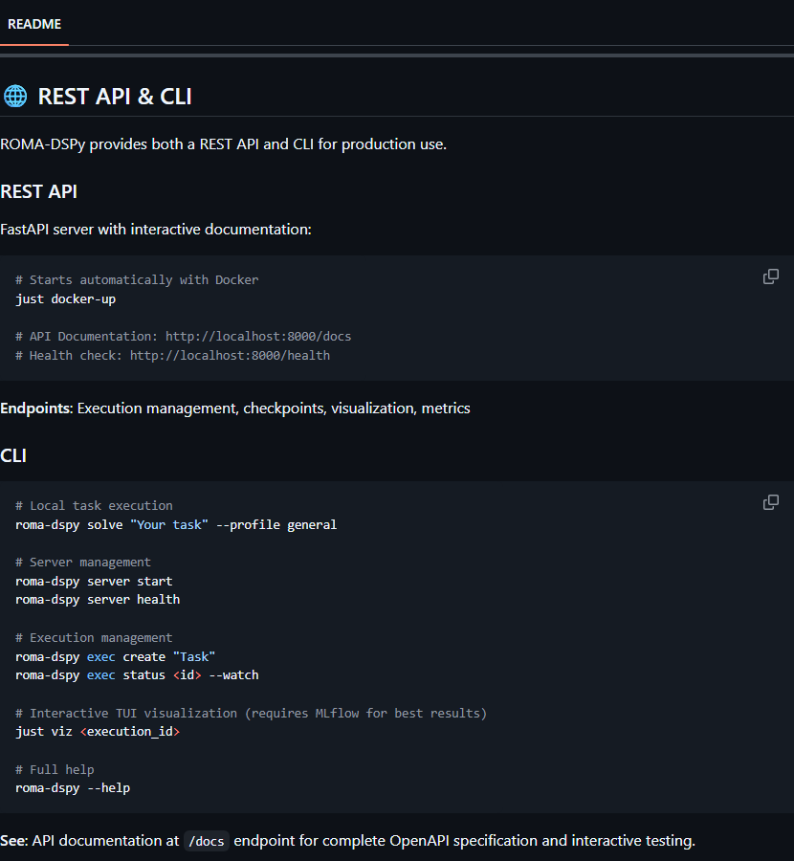
Task: Click the globe icon beside REST API & CLI
Action: (15, 97)
